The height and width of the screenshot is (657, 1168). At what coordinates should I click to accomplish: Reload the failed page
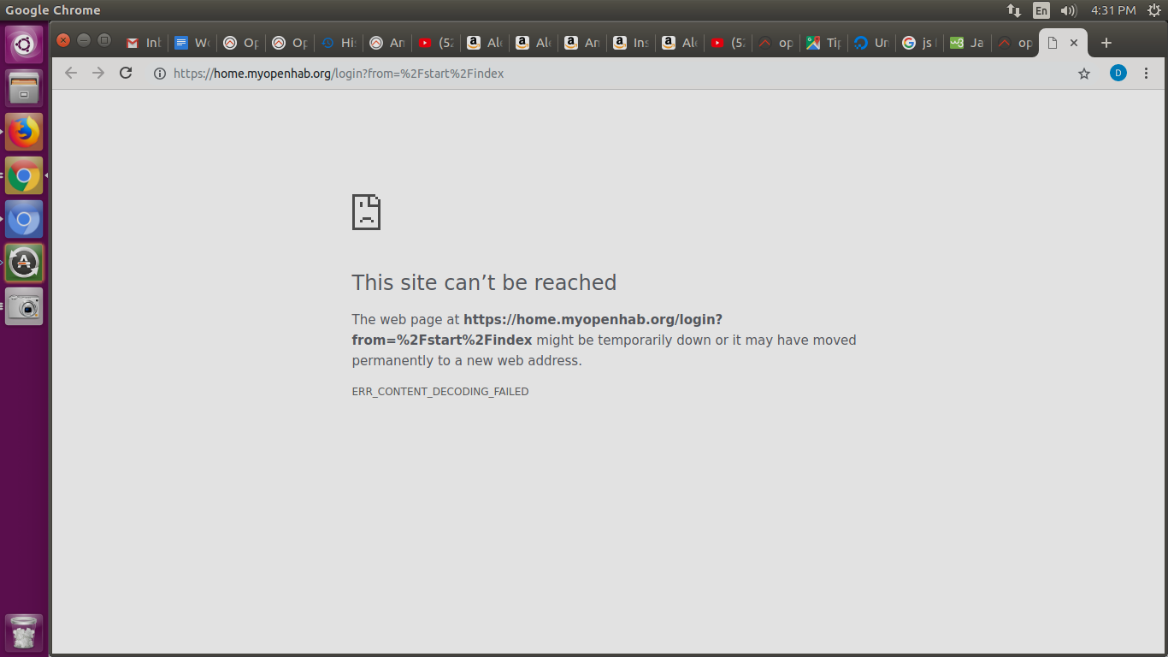(126, 74)
